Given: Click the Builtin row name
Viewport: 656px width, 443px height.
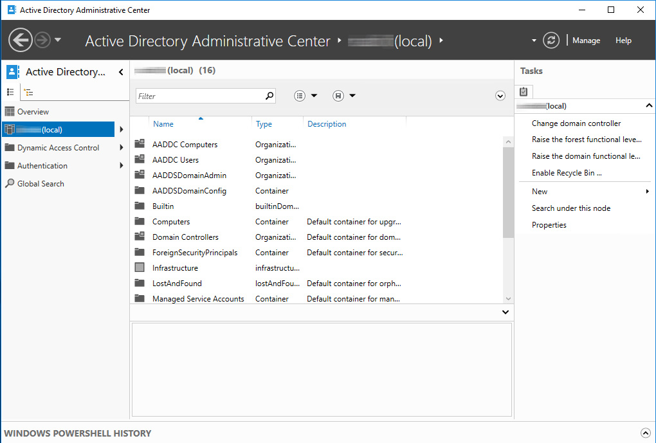Looking at the screenshot, I should point(163,206).
